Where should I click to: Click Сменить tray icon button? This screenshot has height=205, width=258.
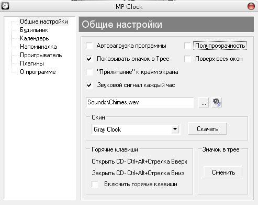(223, 172)
